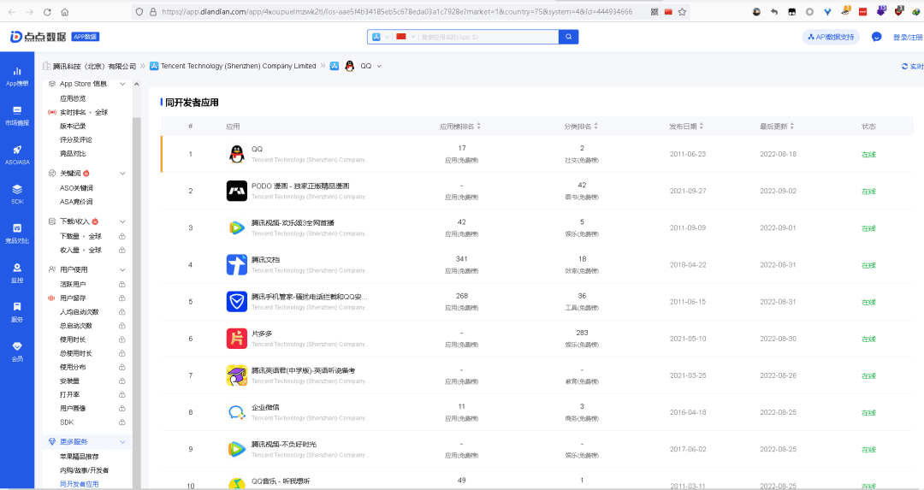Click the lock icon beside 下载量 · 全球
The image size is (924, 490).
122,236
